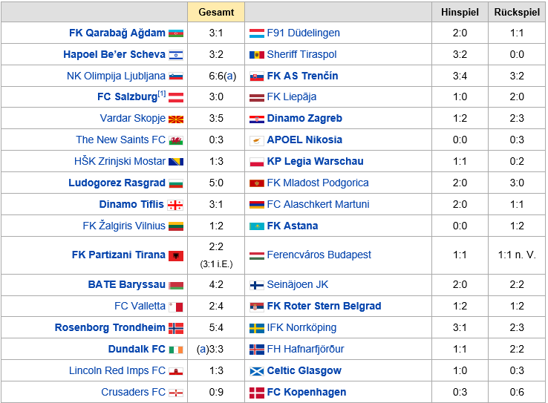This screenshot has height=403, width=548.
Task: Click the Norway flag beside Rosenborg Trondheim
Action: coord(176,328)
